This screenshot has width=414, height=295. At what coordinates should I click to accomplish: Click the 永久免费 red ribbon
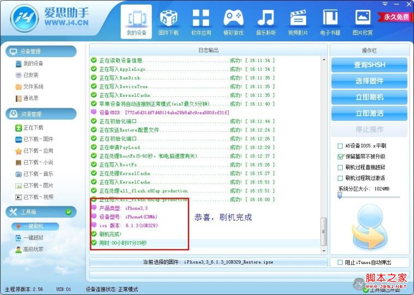point(394,17)
